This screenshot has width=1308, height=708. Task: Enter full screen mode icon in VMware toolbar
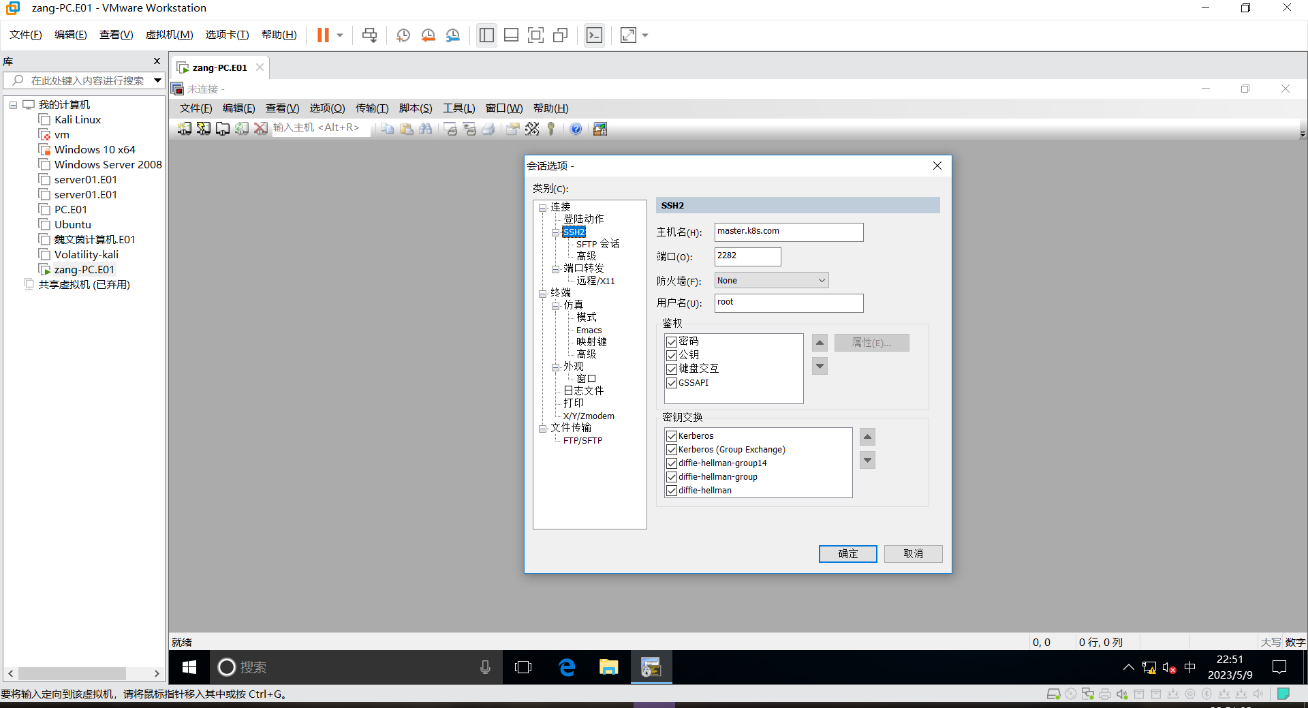click(536, 35)
